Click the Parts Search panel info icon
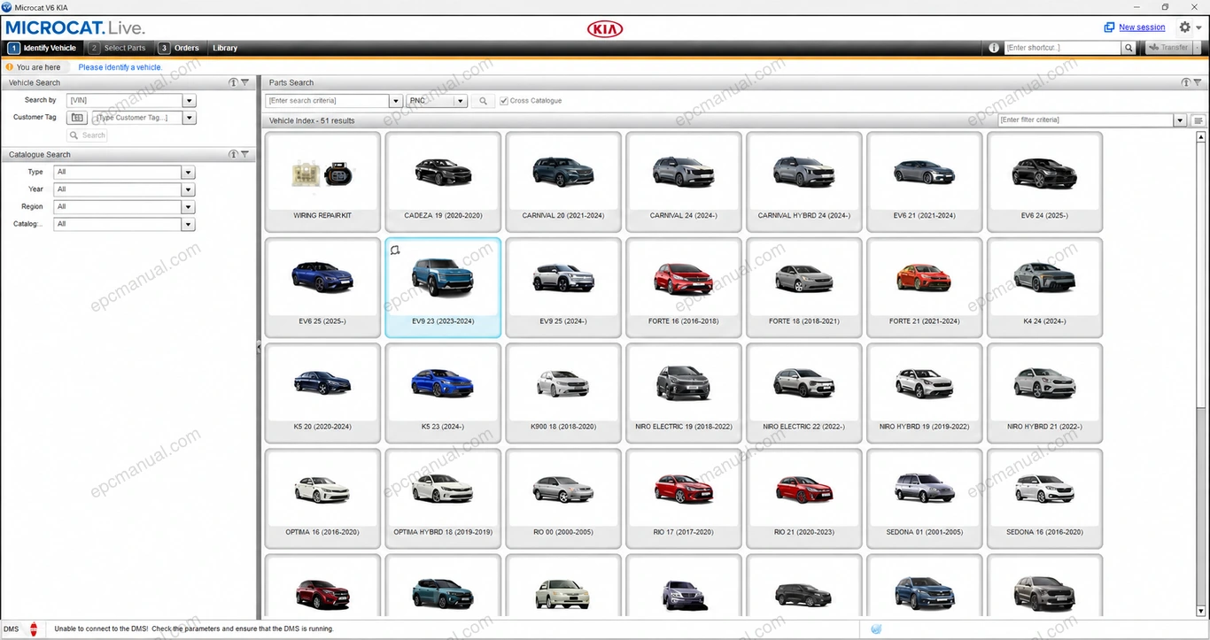The height and width of the screenshot is (640, 1210). (1186, 82)
